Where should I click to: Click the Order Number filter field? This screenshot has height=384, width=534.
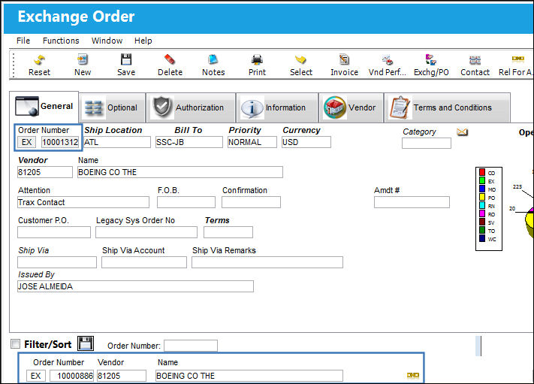(x=190, y=346)
